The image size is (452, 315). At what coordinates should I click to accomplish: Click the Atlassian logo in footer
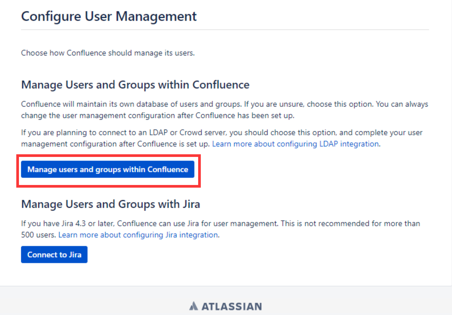click(x=226, y=306)
